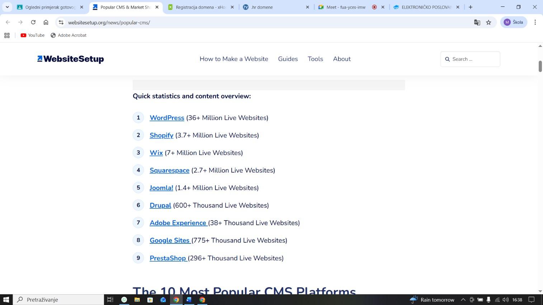
Task: Show hidden system tray icons
Action: 463,300
